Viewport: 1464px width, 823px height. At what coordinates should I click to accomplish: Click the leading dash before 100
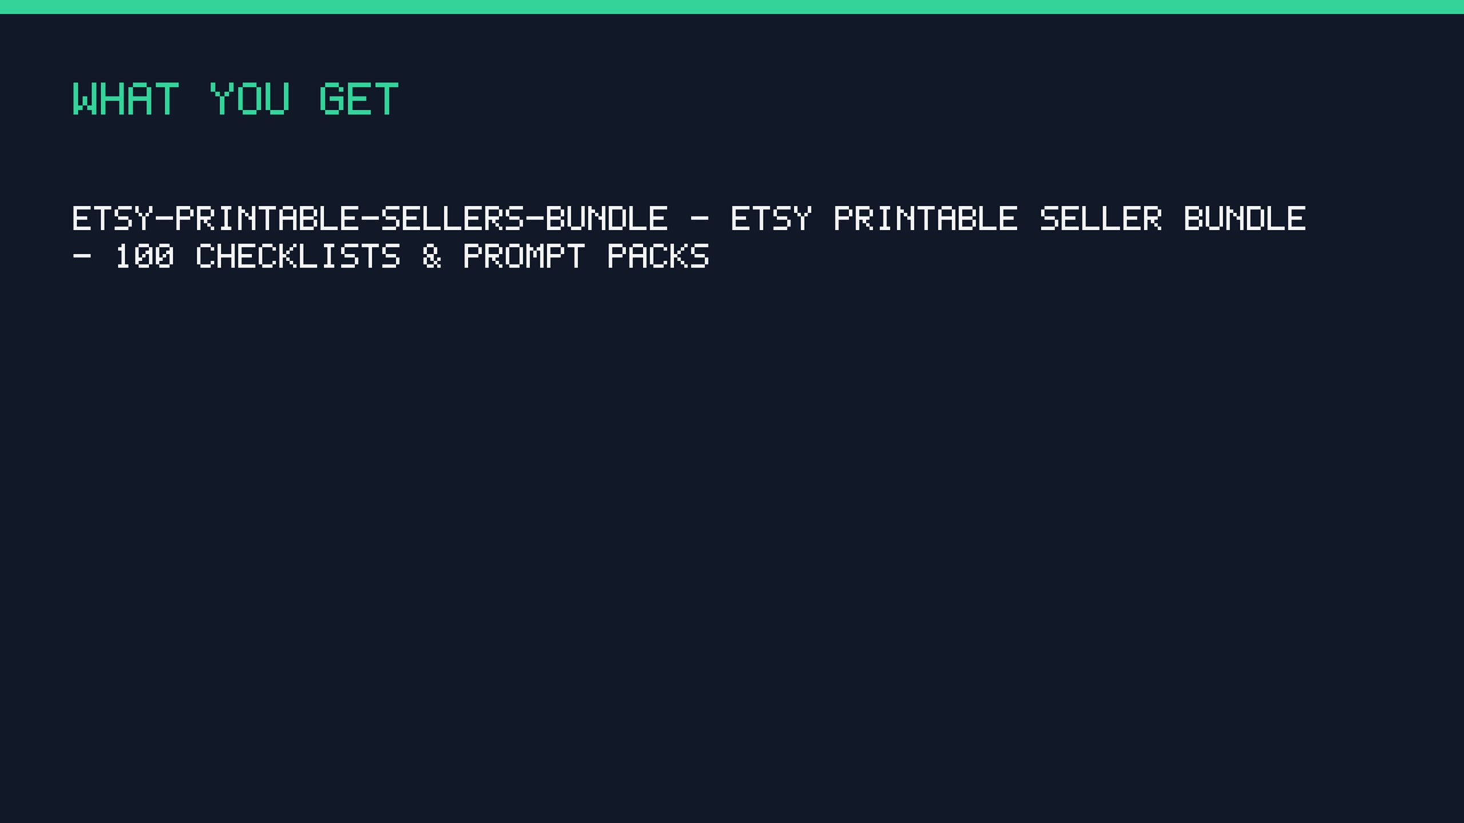click(82, 257)
